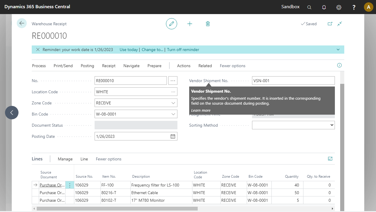Open the Prepare menu
Screen dimensions: 376x212
click(155, 66)
